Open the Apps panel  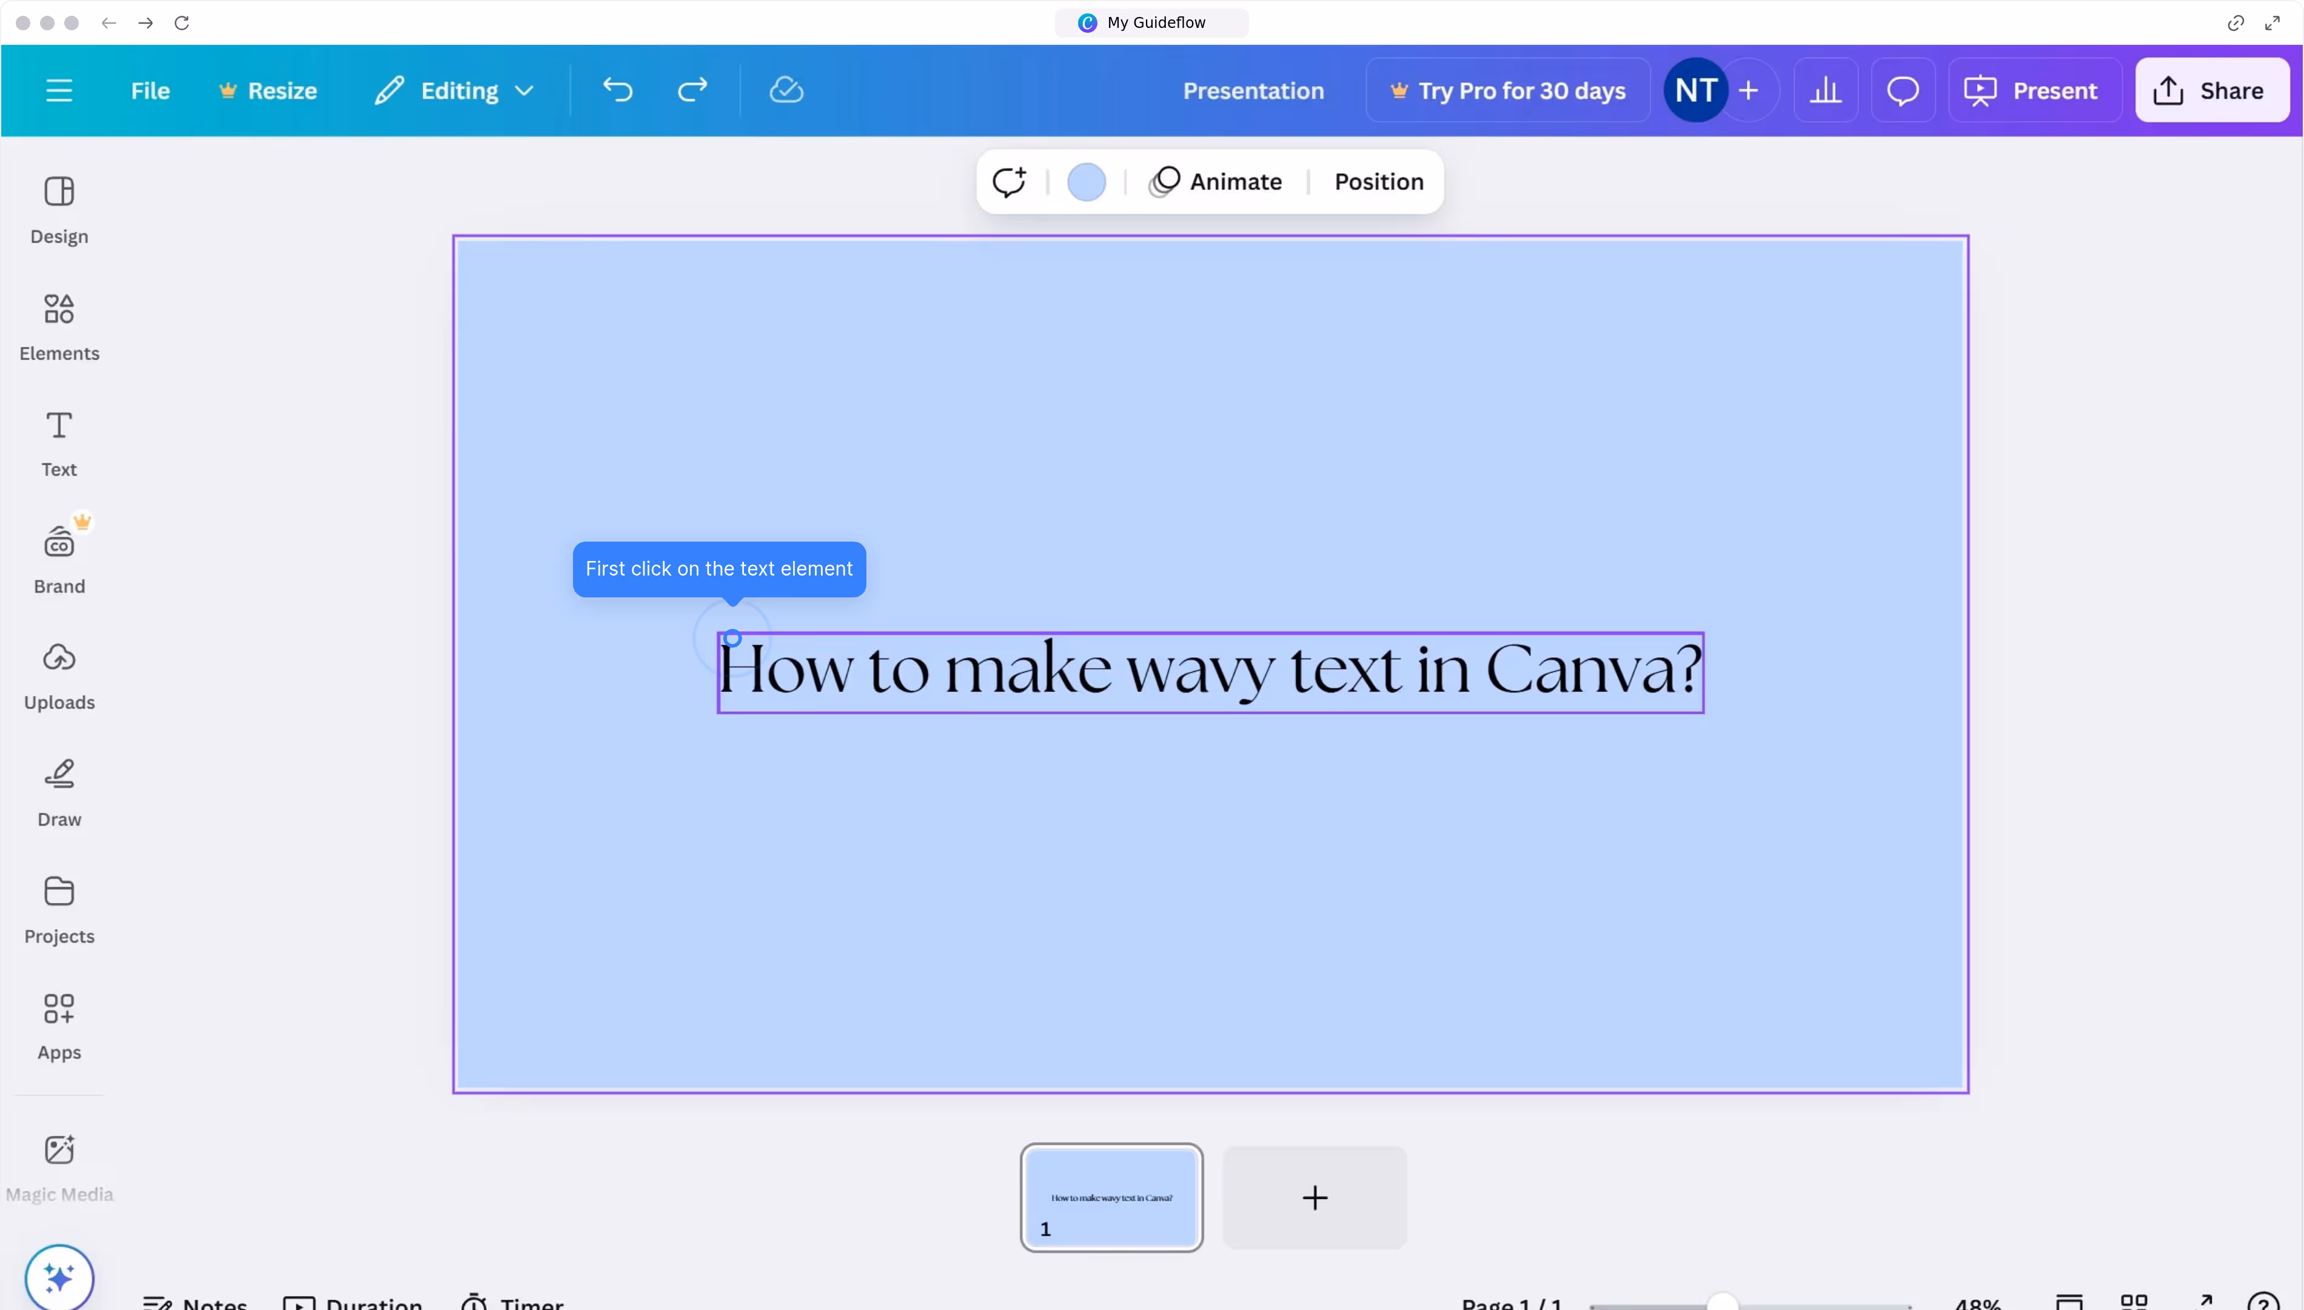59,1026
